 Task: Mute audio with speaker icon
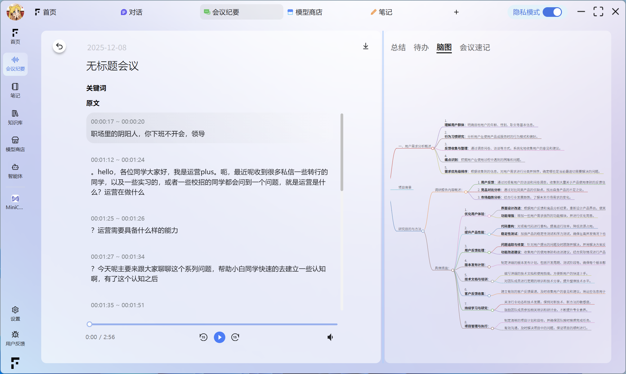pos(330,337)
